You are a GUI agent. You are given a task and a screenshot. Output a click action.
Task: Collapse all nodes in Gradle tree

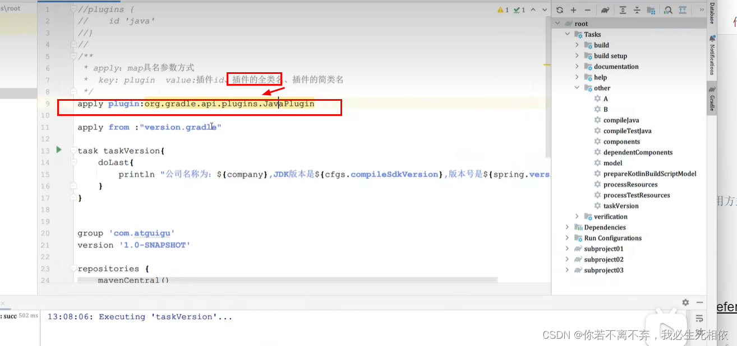tap(637, 10)
